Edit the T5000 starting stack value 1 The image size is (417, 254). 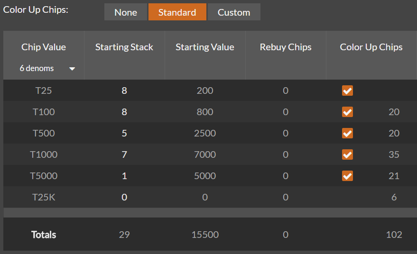pos(124,176)
